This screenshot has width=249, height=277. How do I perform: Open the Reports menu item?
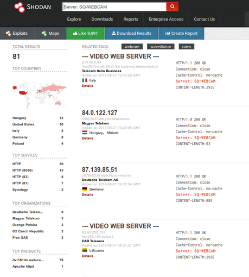pos(131,19)
